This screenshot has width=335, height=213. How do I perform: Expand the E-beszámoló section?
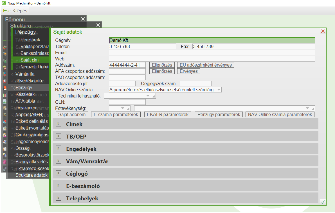(x=58, y=186)
